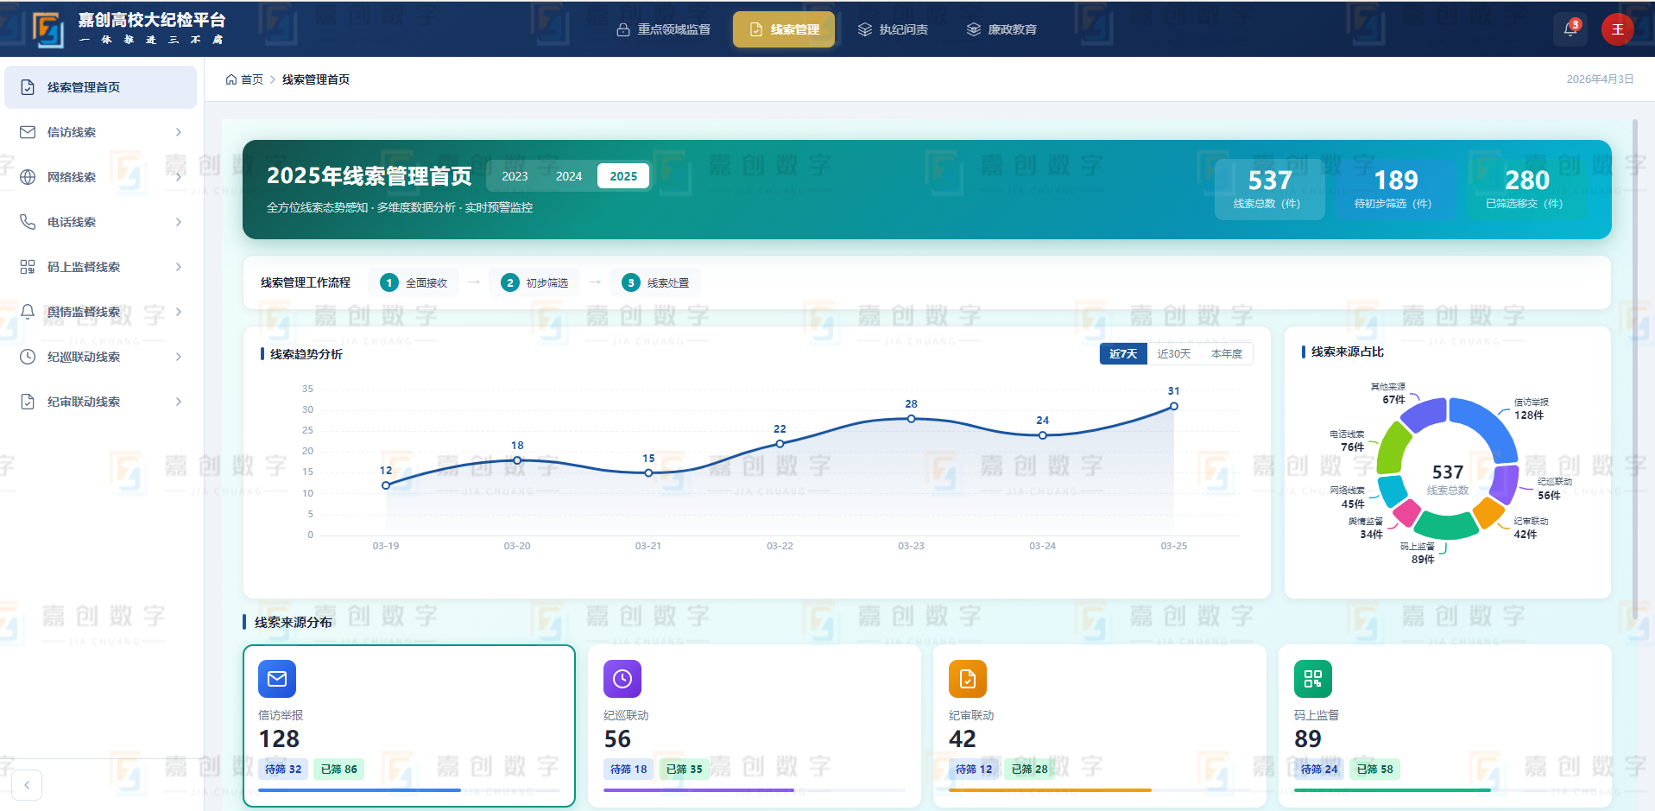Expand 电话线索 submenu chevron
Screen dimensions: 1655x811
(179, 222)
